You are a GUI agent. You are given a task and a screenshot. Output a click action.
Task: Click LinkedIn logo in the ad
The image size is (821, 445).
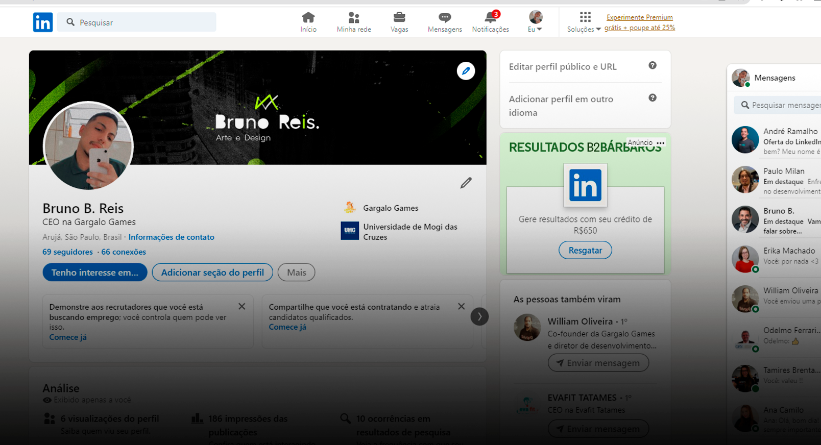point(585,185)
